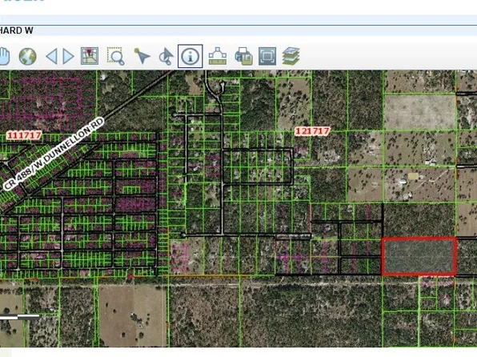Choose the select-by-shape arrow tool
This screenshot has height=357, width=477.
tap(166, 57)
